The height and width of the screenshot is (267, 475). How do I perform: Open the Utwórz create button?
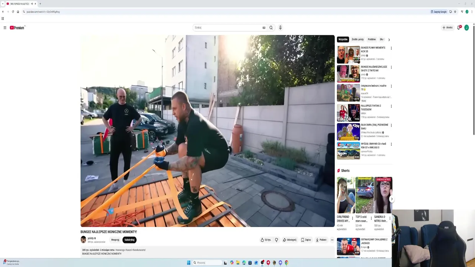pos(448,28)
